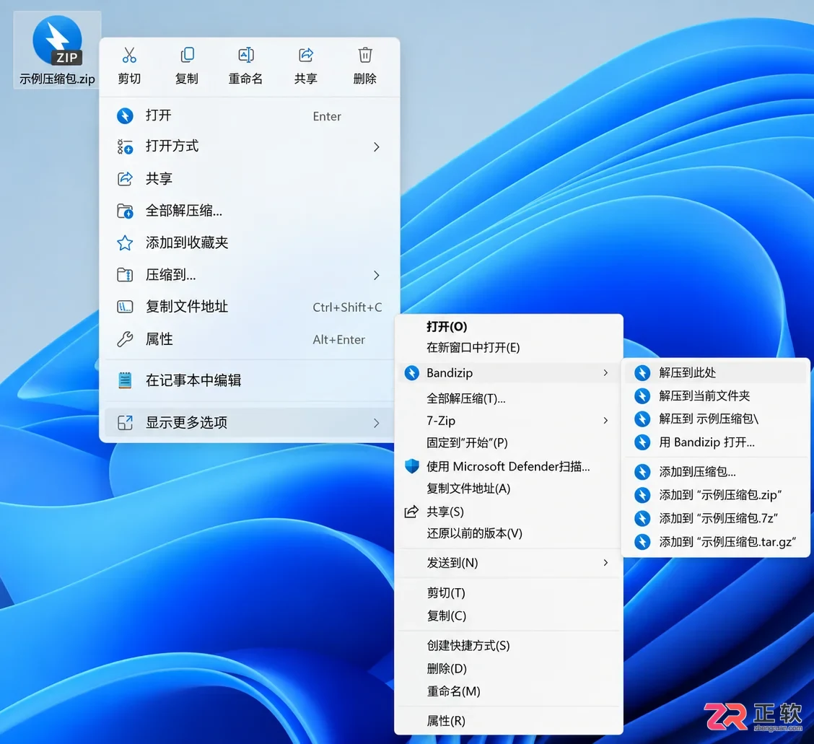The width and height of the screenshot is (814, 744).
Task: Click the icon beside 解压到当前文件夹
Action: point(643,395)
